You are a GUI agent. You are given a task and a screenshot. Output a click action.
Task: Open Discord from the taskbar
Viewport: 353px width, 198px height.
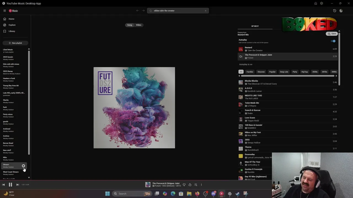click(x=213, y=194)
